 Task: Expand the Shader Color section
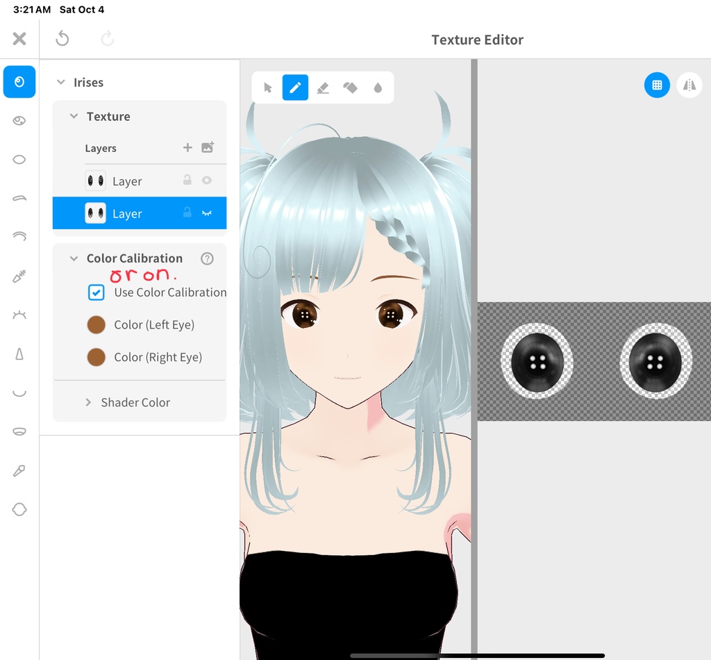pos(87,402)
